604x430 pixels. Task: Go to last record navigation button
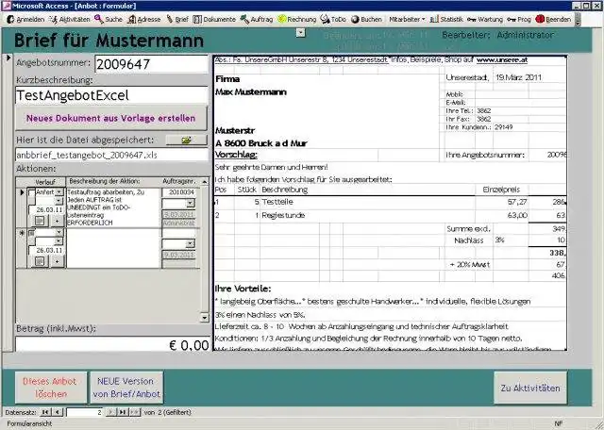(123, 412)
